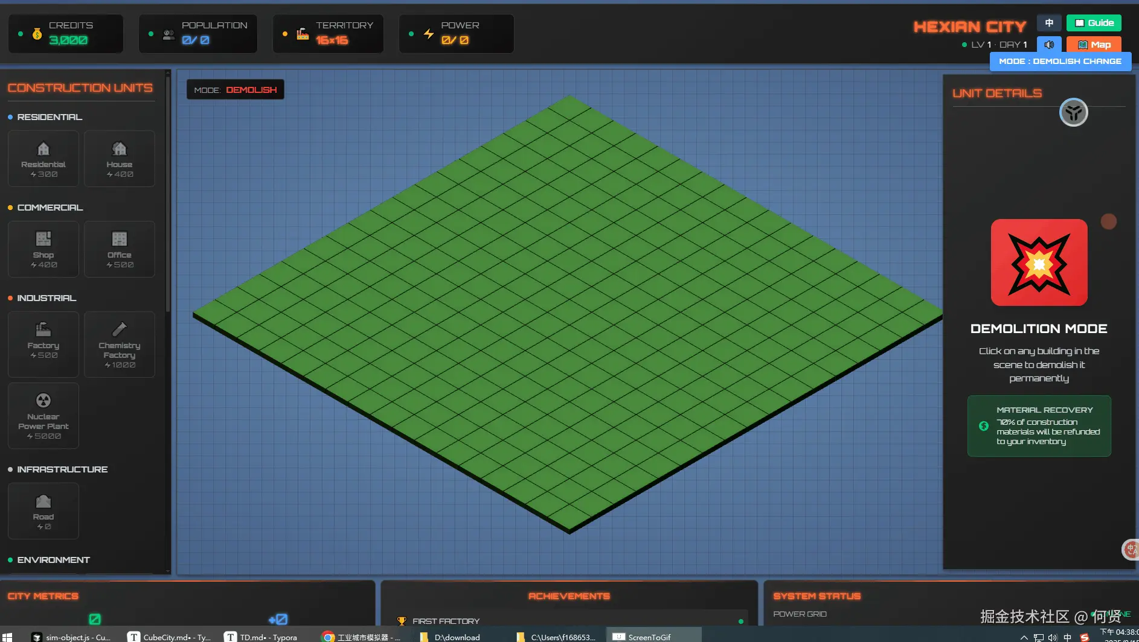Click the Industrial category header
The height and width of the screenshot is (642, 1139).
coord(47,298)
